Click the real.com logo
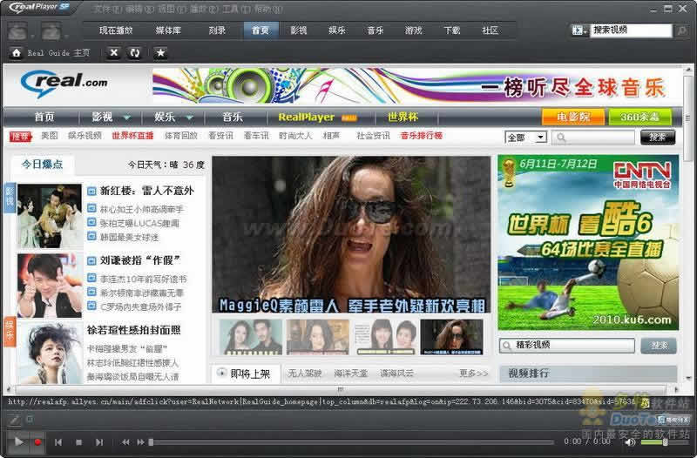 pos(64,83)
